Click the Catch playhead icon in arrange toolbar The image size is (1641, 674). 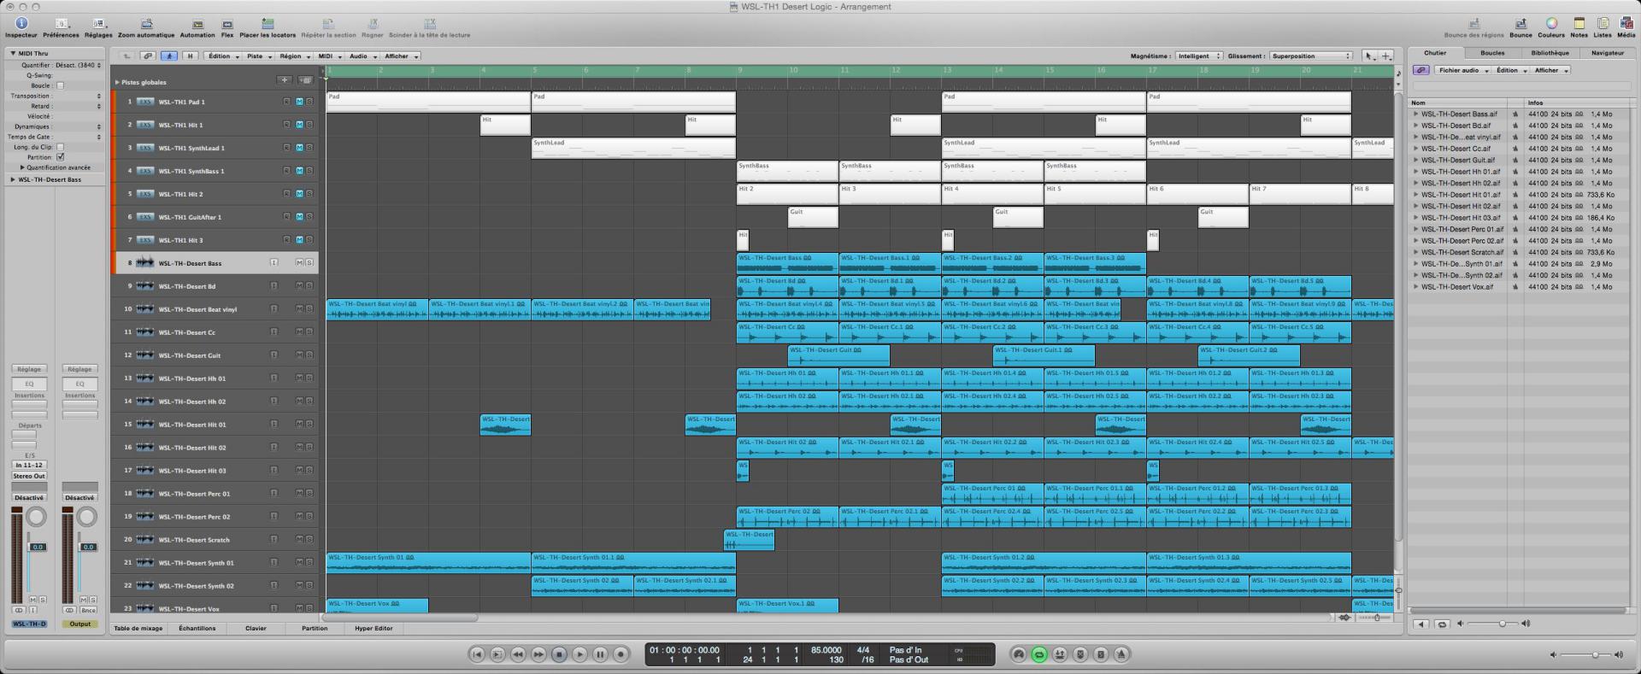[169, 56]
